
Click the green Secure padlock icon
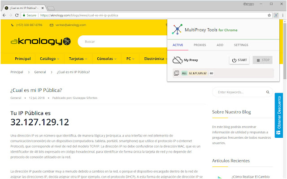[x=24, y=15]
